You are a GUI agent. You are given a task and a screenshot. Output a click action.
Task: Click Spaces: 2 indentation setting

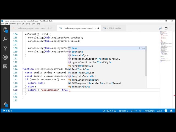123,111
